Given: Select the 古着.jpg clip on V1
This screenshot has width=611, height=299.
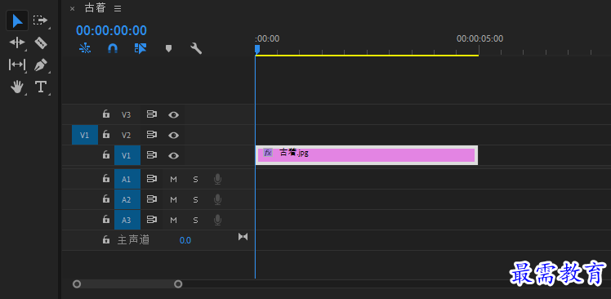Looking at the screenshot, I should coord(367,155).
